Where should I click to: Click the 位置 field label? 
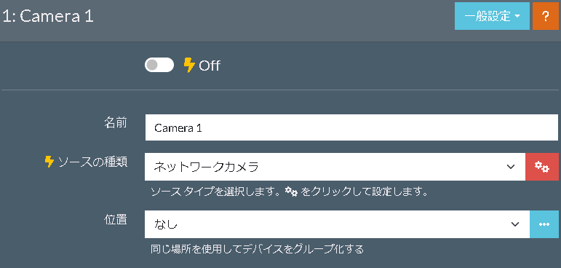point(115,219)
